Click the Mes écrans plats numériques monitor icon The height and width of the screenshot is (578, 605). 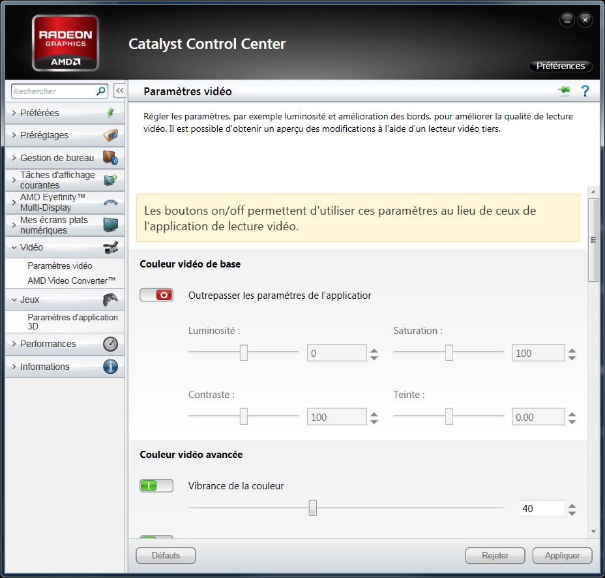(111, 224)
